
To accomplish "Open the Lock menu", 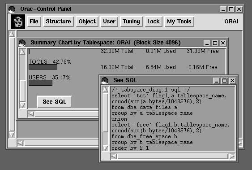I will (154, 22).
